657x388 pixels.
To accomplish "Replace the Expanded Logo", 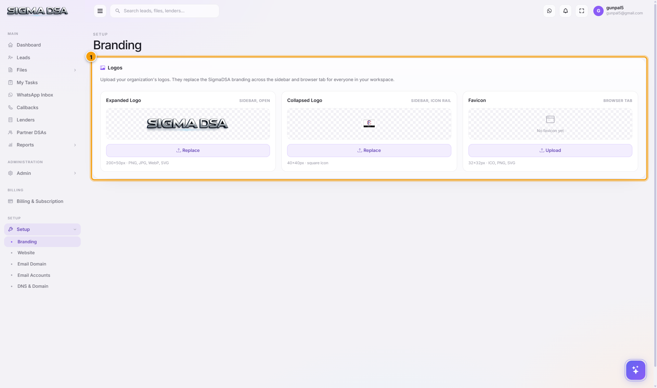I will click(x=188, y=151).
